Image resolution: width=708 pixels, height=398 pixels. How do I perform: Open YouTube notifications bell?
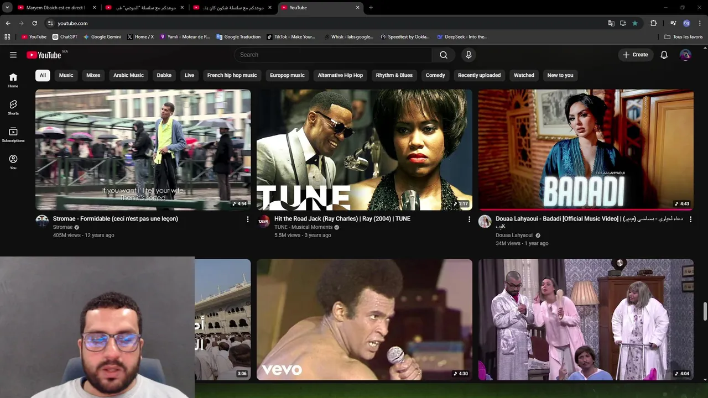664,55
